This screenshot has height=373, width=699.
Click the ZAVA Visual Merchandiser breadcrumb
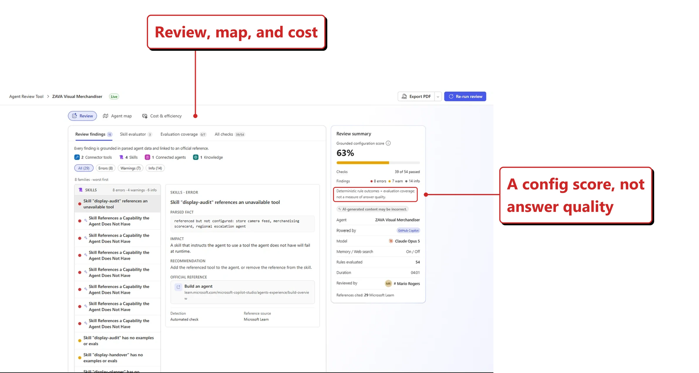77,97
